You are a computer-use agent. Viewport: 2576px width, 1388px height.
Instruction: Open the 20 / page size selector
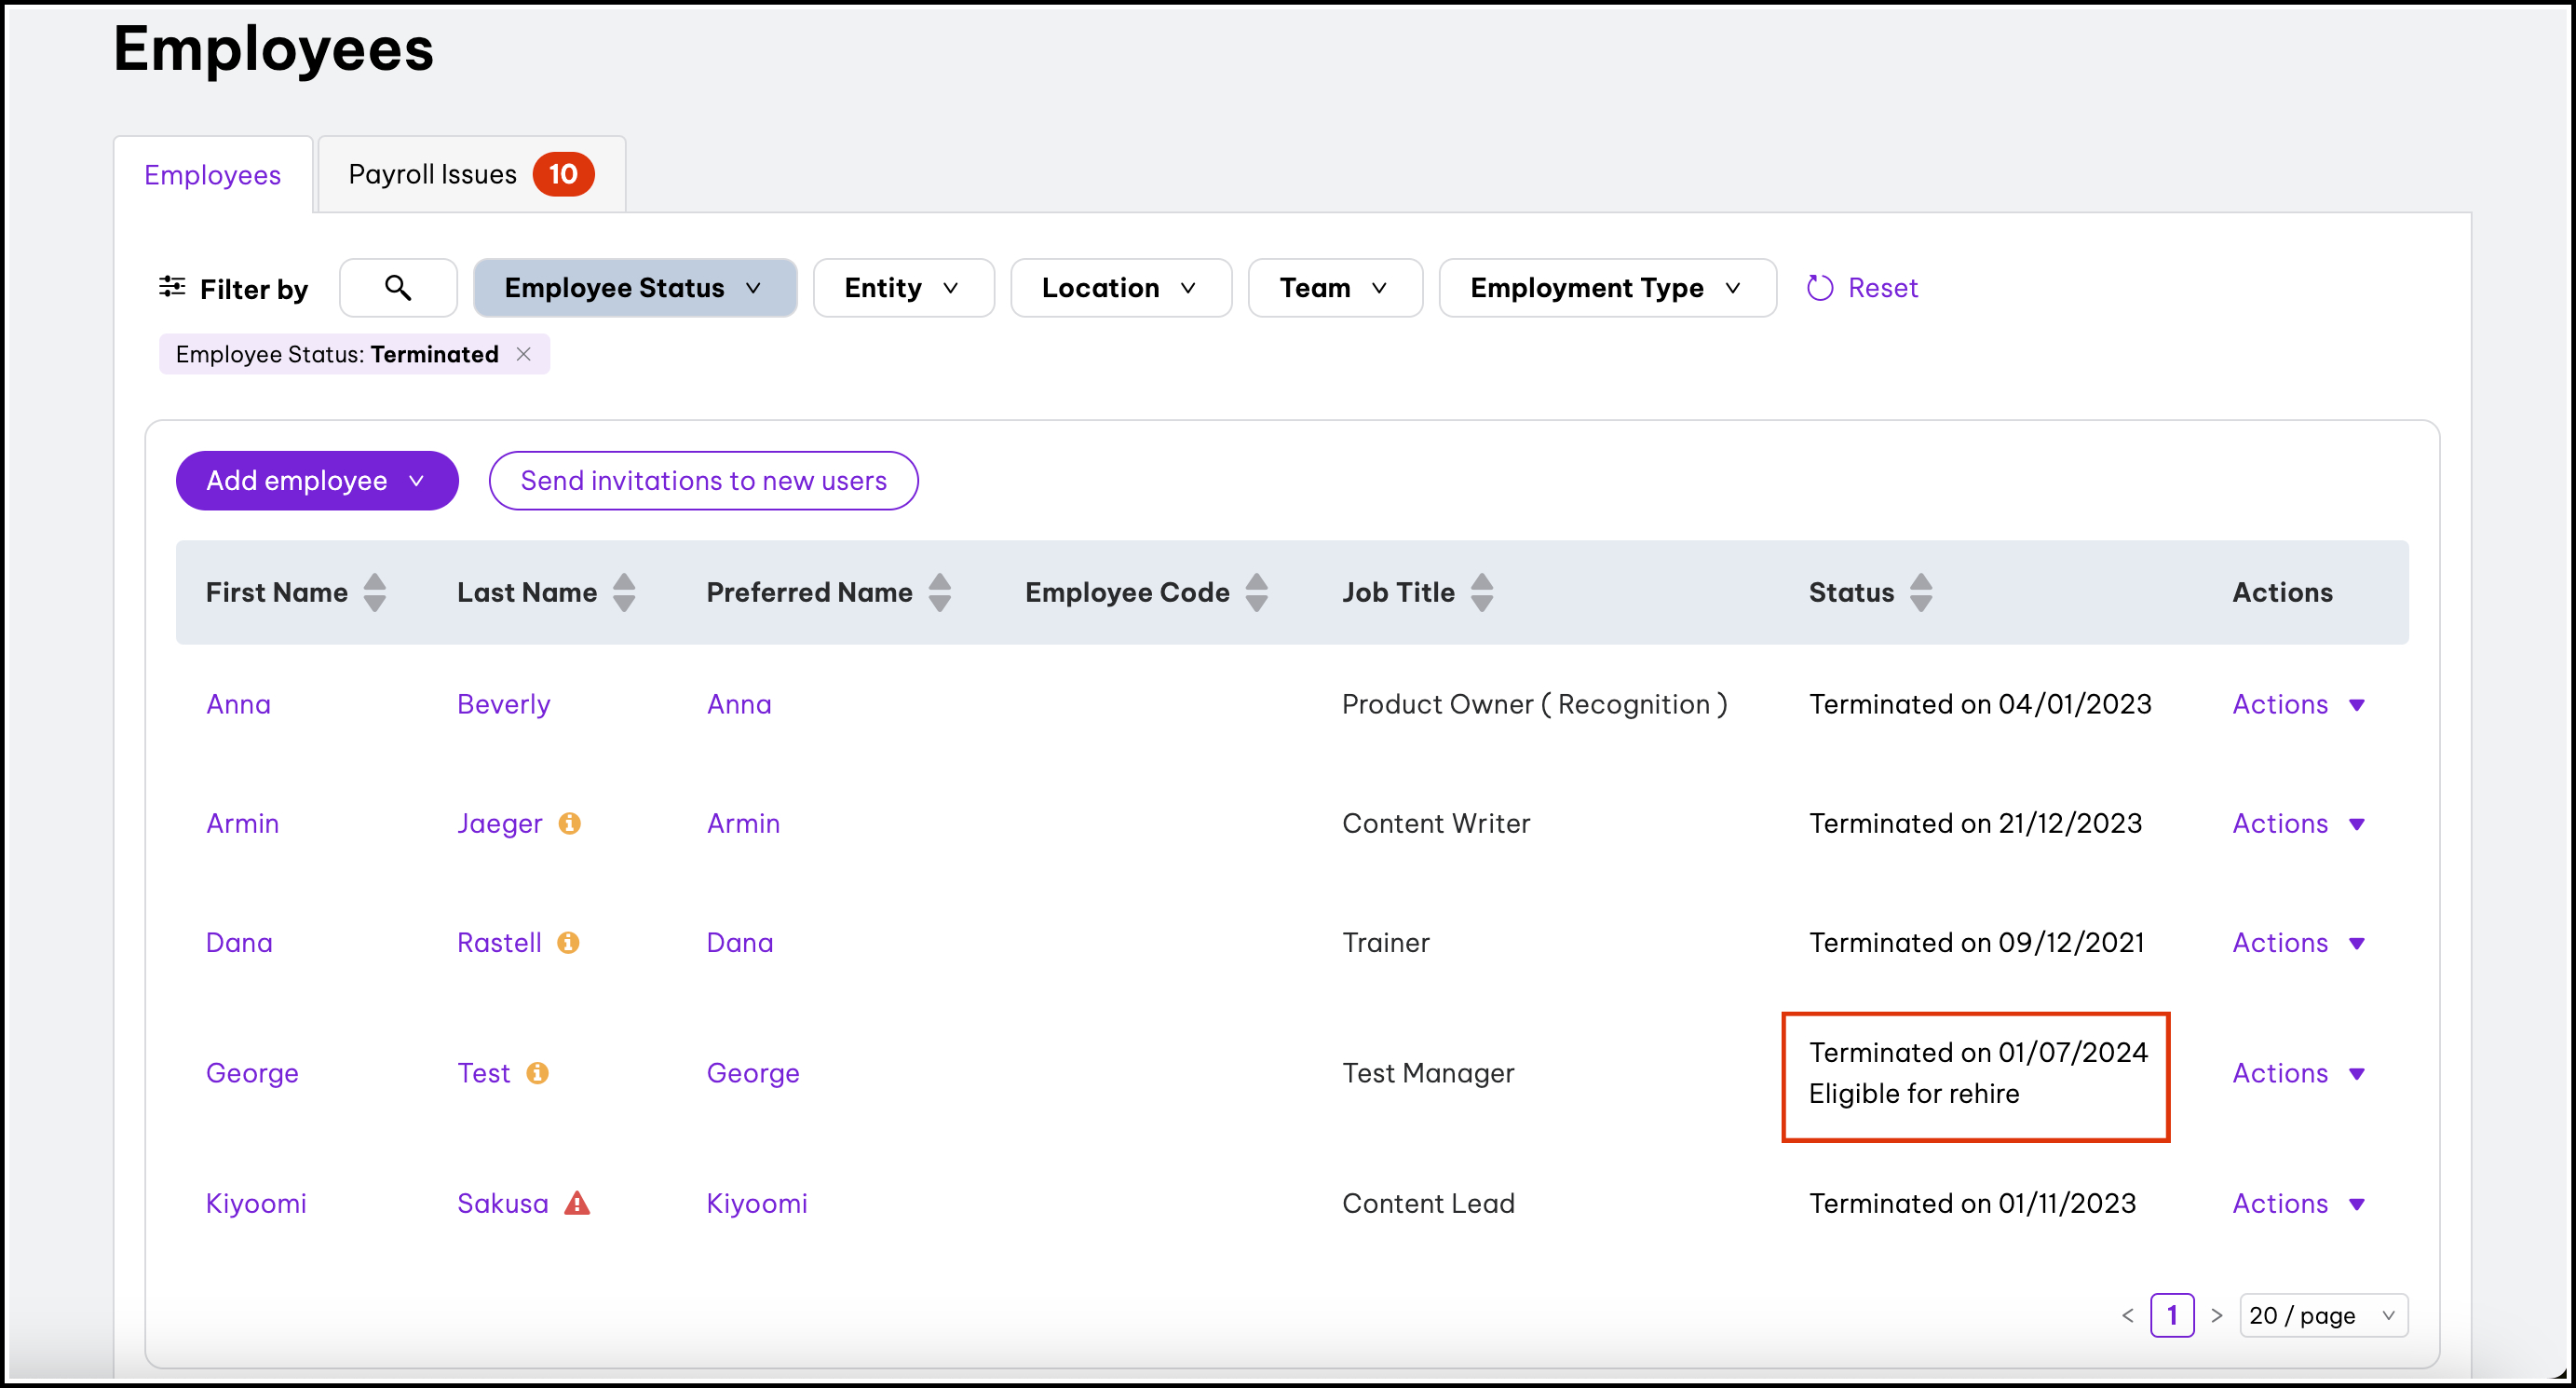[x=2322, y=1315]
